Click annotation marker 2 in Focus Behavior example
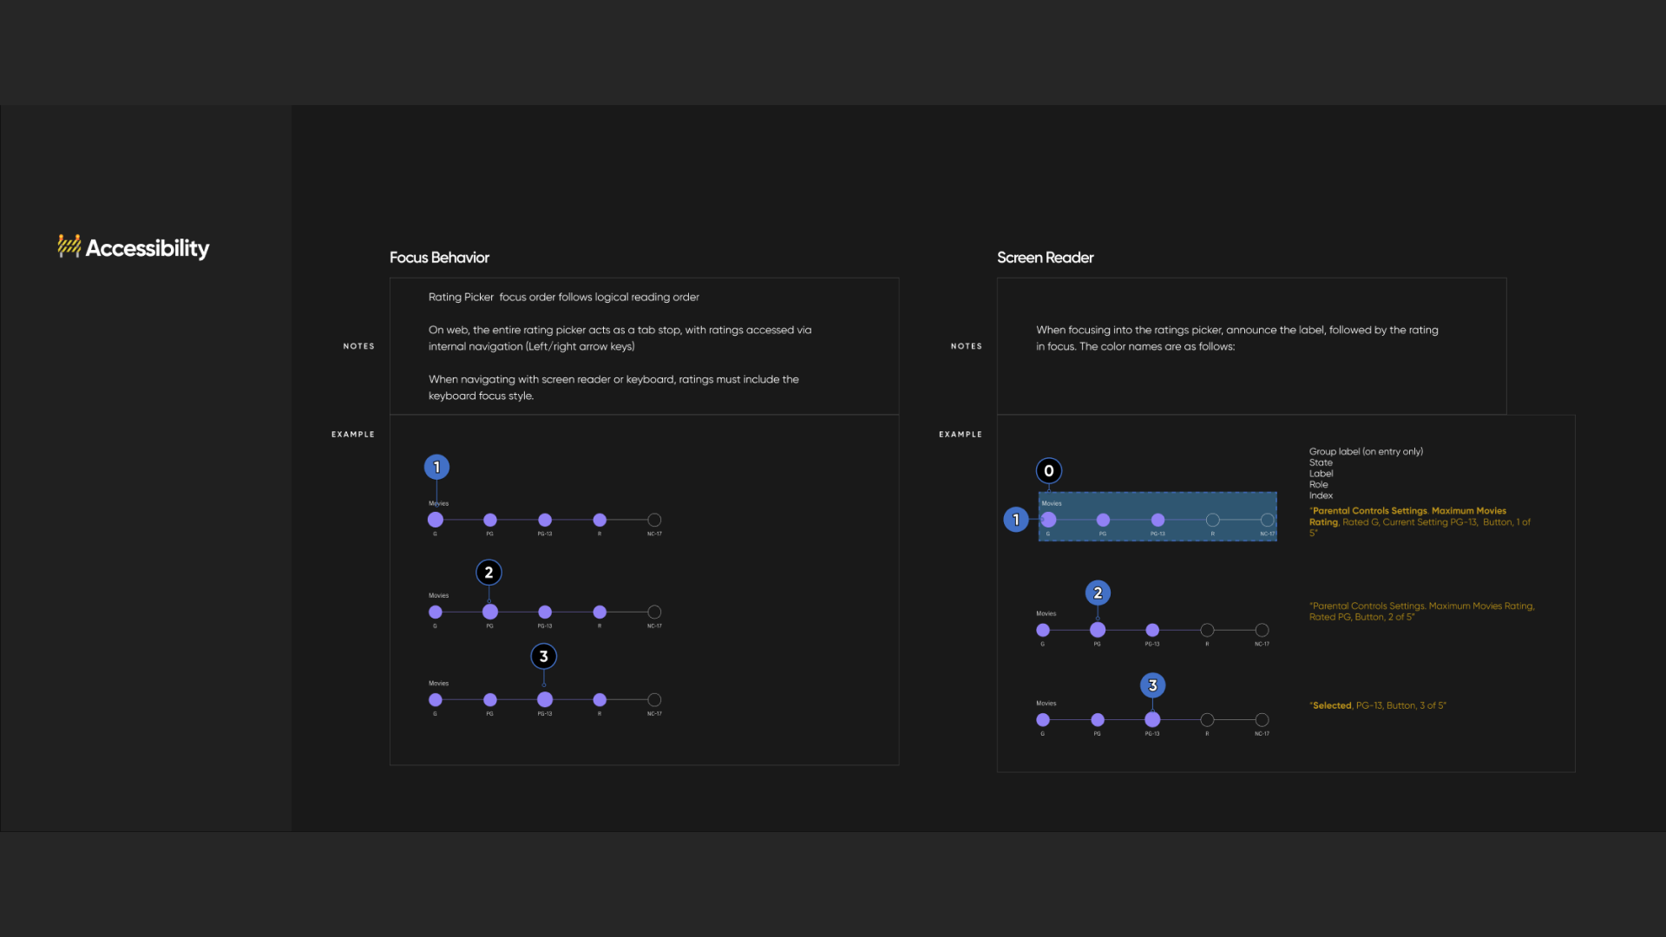The height and width of the screenshot is (937, 1666). [x=489, y=573]
